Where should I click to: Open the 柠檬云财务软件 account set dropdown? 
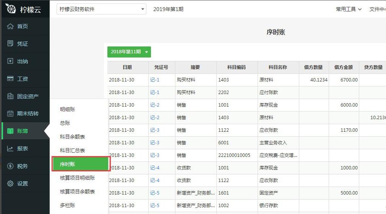(101, 9)
